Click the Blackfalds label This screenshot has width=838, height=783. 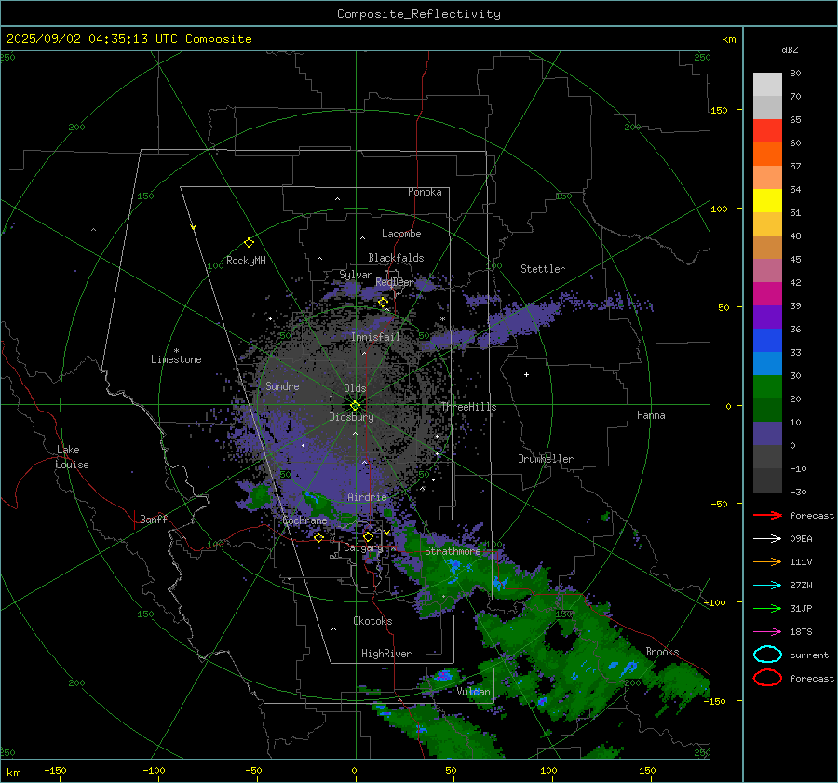(x=396, y=258)
